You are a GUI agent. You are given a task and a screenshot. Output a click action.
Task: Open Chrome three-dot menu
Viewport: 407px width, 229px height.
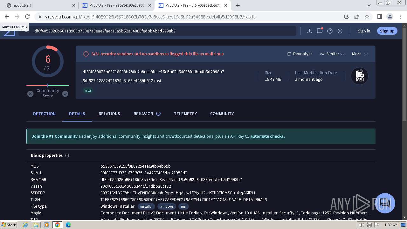tap(400, 17)
